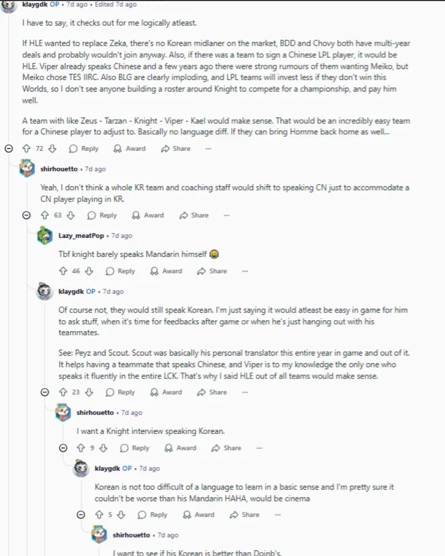Upvote klaygdk's reply with 5 points
445x556 pixels.
click(x=99, y=515)
